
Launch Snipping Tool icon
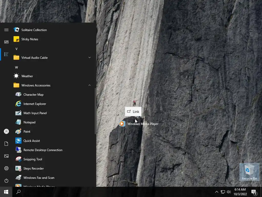pos(18,159)
